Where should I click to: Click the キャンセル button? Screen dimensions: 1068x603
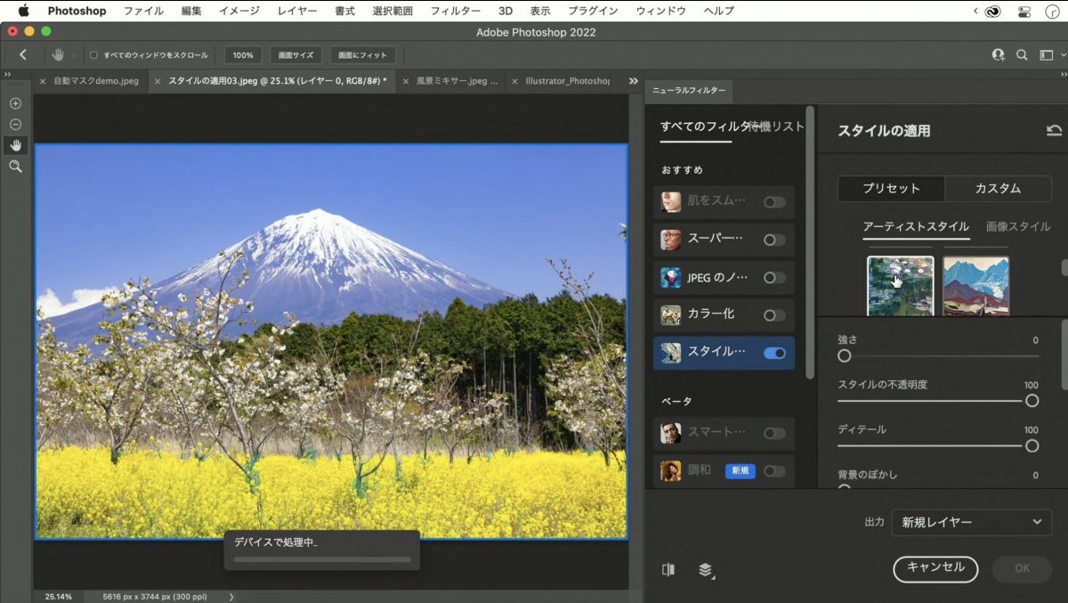(x=934, y=568)
